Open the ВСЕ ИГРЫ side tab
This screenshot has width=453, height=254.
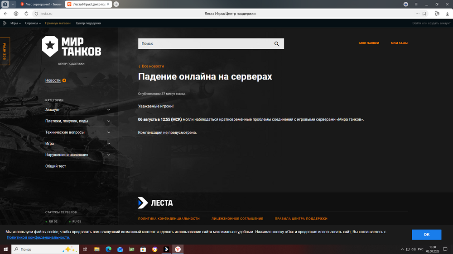(x=5, y=51)
